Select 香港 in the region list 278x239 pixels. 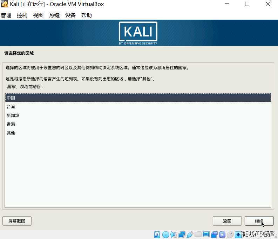click(x=138, y=124)
